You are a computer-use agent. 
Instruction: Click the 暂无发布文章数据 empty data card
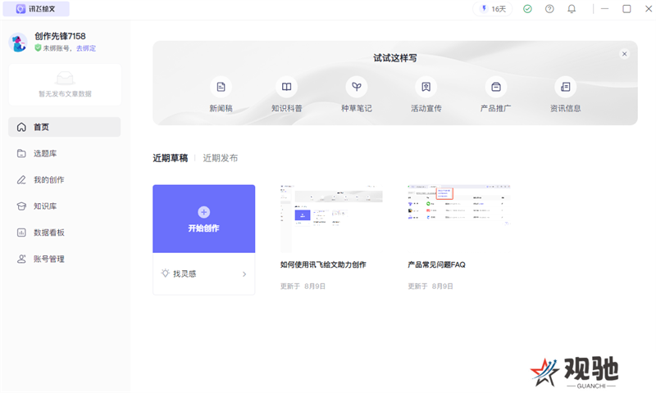(x=65, y=85)
